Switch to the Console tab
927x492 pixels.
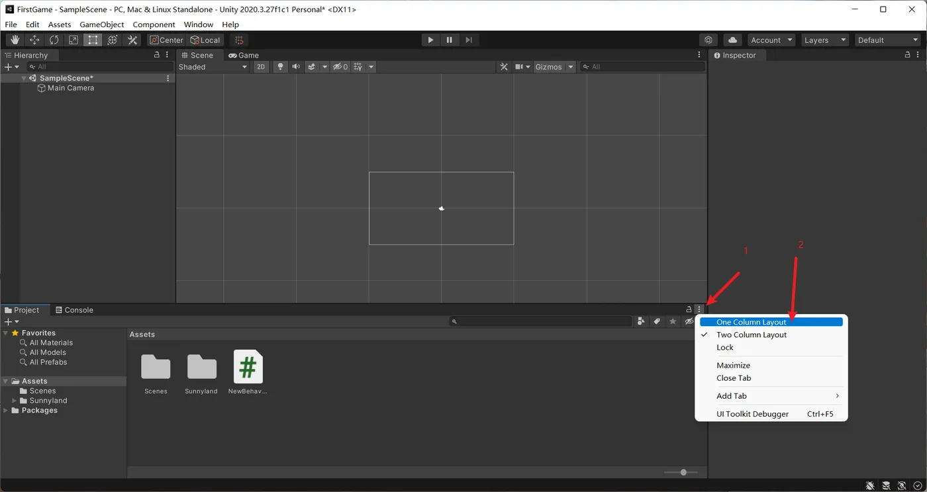click(x=74, y=309)
